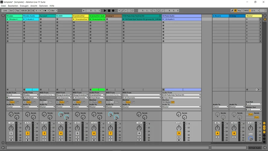Toggle Punch-In switch

click(155, 11)
